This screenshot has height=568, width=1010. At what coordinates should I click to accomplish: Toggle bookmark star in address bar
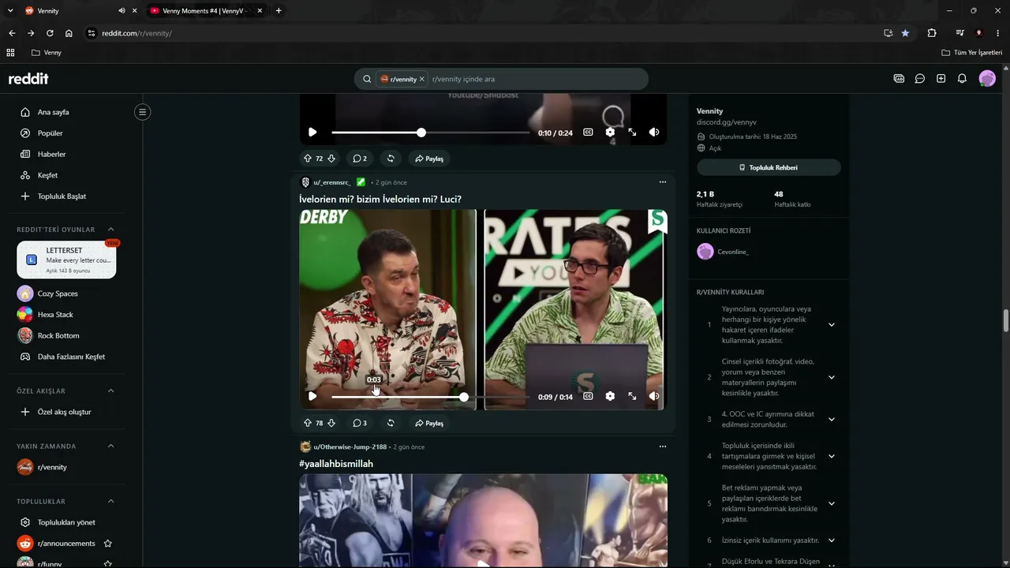[905, 33]
